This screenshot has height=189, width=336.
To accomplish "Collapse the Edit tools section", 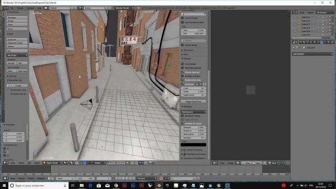I will (x=10, y=34).
